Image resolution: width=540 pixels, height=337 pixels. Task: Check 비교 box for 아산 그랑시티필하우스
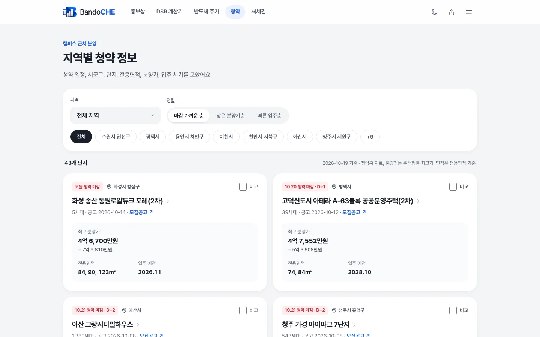pos(243,310)
